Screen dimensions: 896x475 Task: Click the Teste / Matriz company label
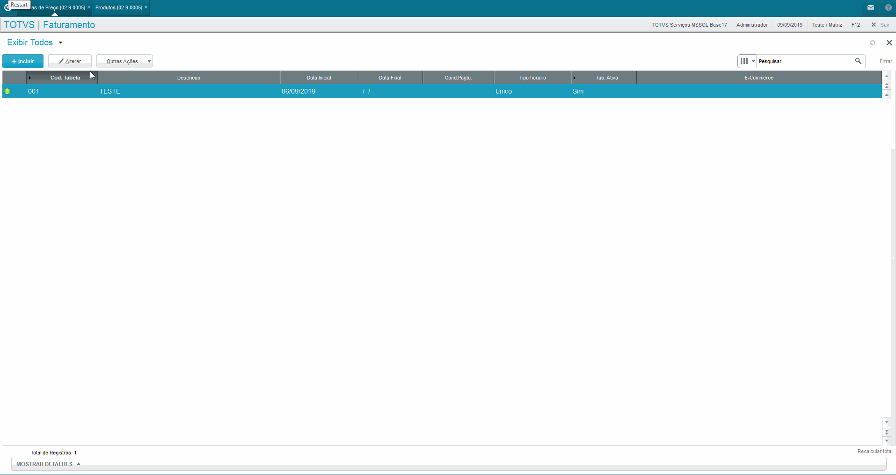click(827, 25)
